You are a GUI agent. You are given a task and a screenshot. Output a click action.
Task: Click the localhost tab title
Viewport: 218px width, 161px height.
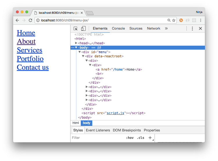coord(59,13)
